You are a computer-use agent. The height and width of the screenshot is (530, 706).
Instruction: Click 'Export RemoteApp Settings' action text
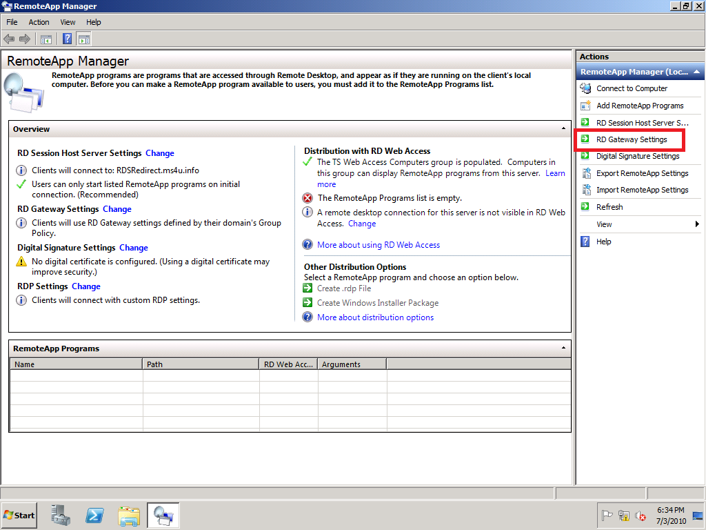[642, 173]
